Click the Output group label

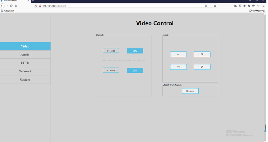(100, 35)
